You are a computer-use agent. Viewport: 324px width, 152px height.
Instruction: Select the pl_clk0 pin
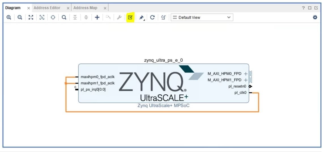click(x=240, y=93)
